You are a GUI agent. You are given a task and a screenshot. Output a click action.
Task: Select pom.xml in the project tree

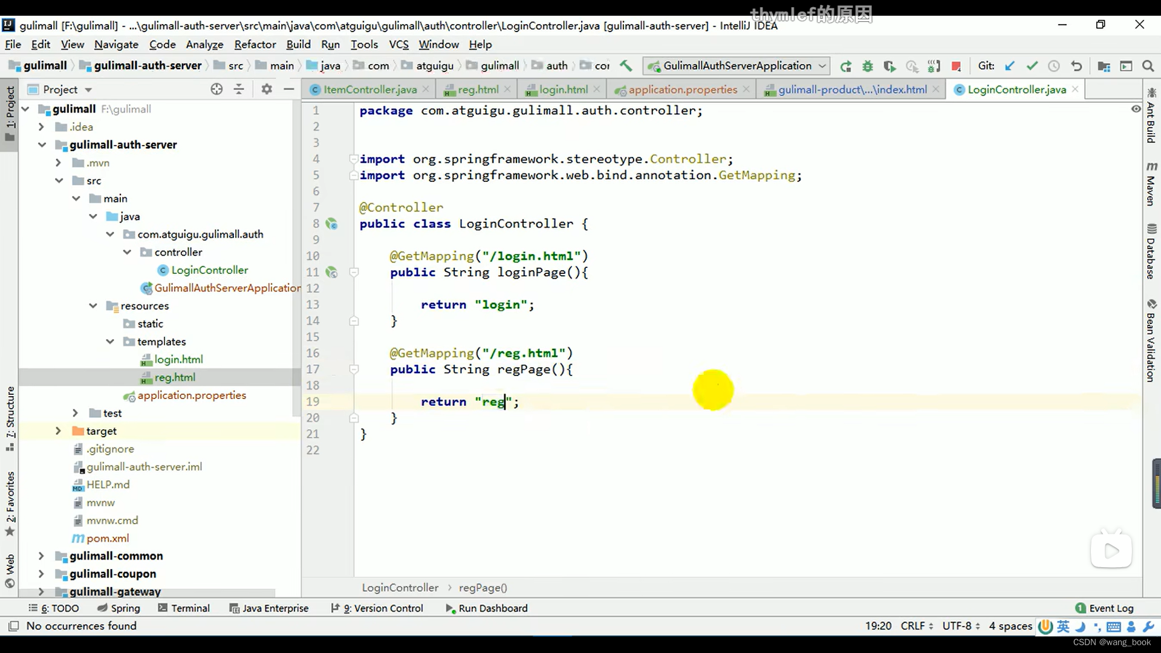108,538
